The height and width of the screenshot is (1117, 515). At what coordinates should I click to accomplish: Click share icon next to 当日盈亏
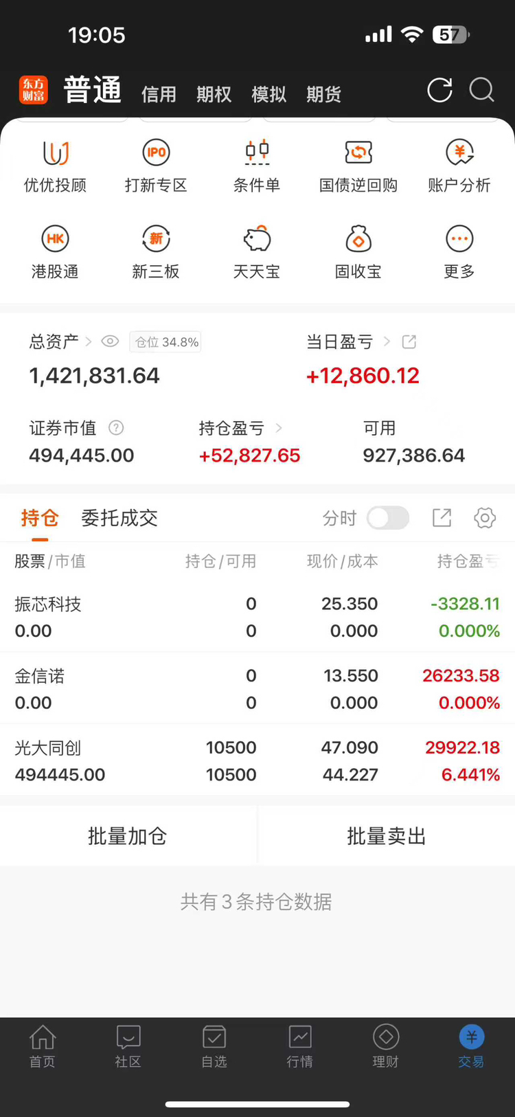click(x=409, y=341)
